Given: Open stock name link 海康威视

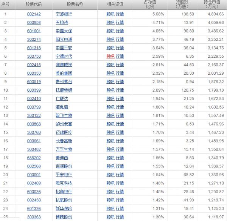Looking at the screenshot, I should click(x=64, y=65).
